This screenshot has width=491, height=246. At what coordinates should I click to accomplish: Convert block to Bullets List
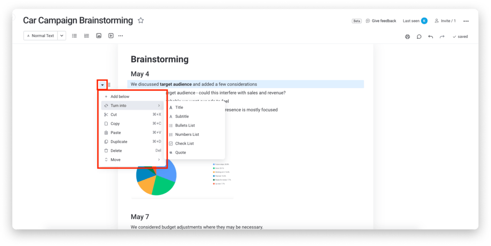(x=185, y=126)
